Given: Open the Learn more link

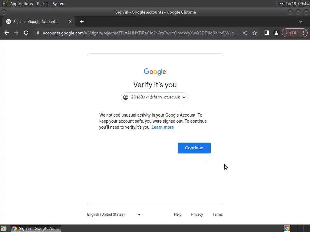Looking at the screenshot, I should click(x=163, y=127).
